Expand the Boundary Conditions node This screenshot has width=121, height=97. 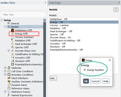pyautogui.click(x=5, y=75)
